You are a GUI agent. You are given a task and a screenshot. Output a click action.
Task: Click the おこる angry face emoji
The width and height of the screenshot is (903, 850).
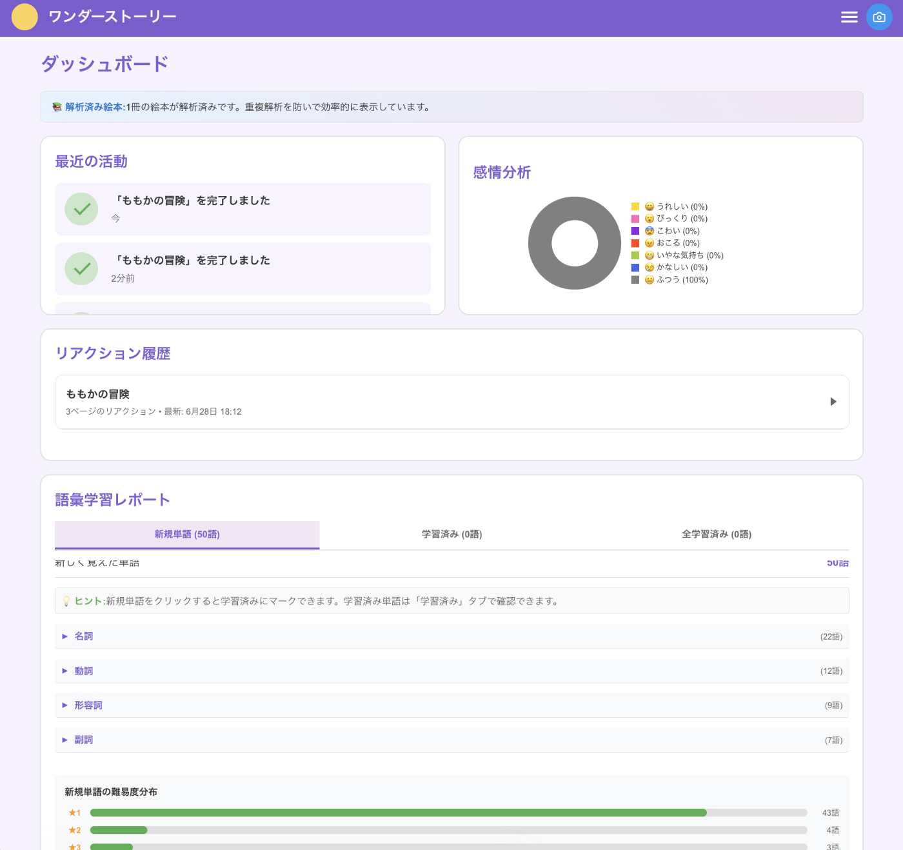650,243
